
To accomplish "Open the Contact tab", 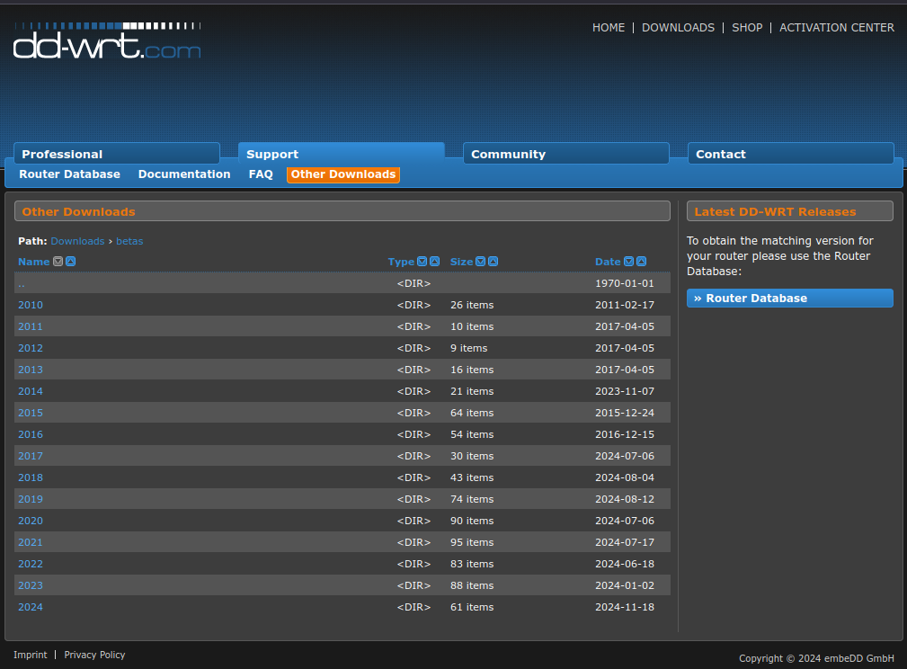I will (x=790, y=154).
